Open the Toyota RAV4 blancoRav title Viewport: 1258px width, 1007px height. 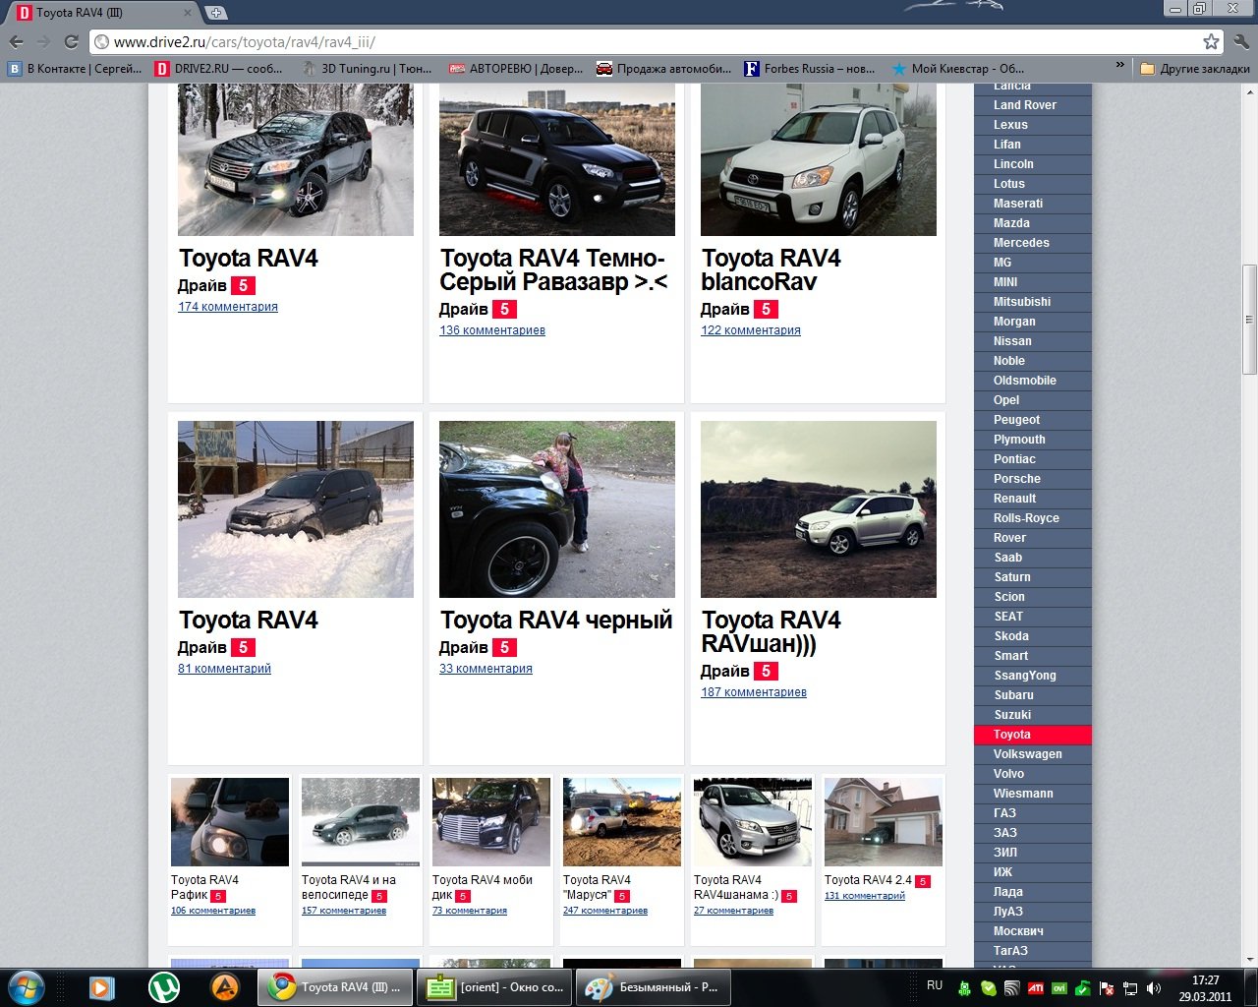tap(772, 269)
